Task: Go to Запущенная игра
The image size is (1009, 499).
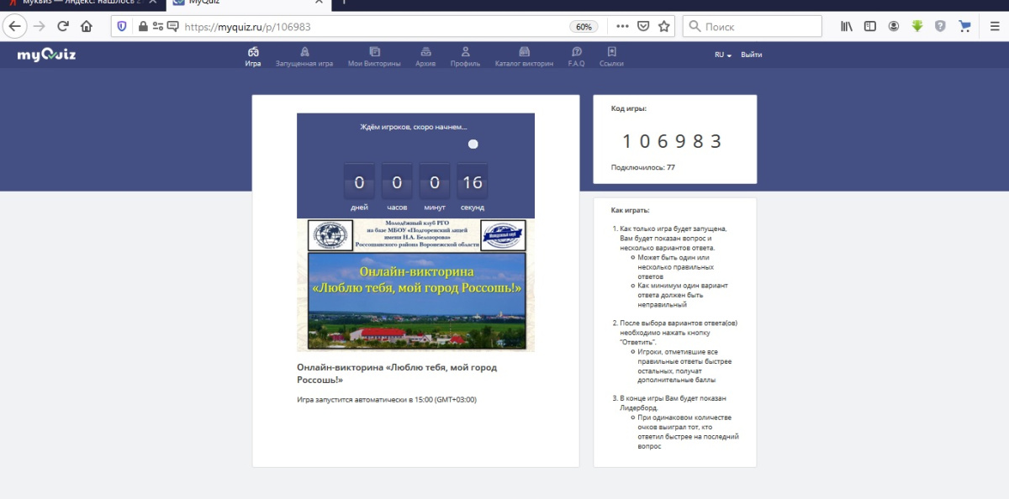Action: (304, 57)
